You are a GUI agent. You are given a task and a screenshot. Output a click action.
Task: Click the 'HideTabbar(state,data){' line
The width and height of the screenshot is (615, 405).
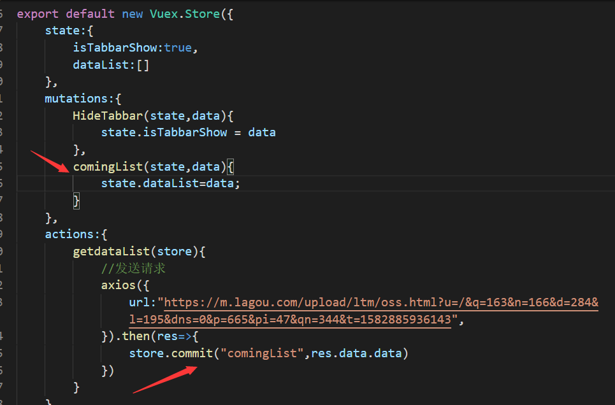(153, 116)
